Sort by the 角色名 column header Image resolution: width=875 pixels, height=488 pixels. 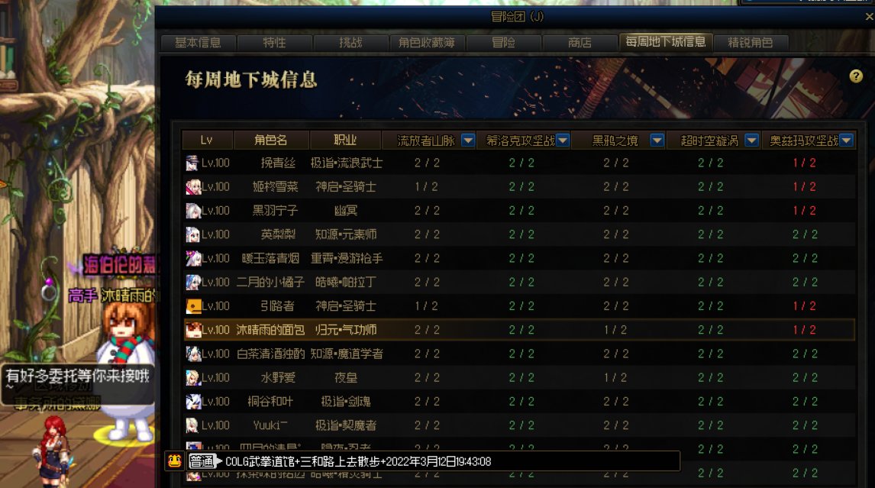(270, 141)
